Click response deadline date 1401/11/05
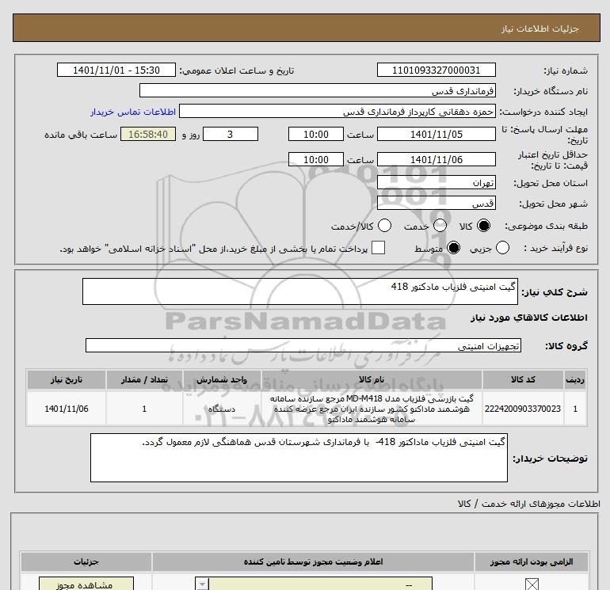The height and width of the screenshot is (590, 610). tap(436, 134)
